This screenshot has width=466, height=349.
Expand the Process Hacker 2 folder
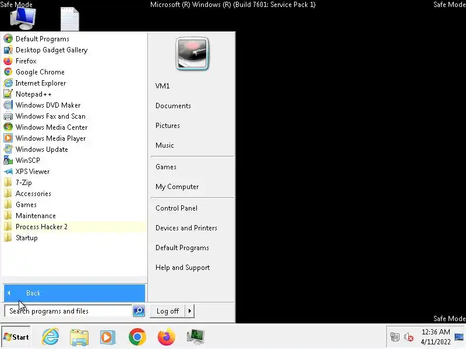[x=74, y=227]
